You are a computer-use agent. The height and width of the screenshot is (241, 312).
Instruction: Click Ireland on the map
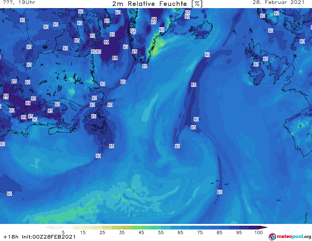tap(257, 75)
